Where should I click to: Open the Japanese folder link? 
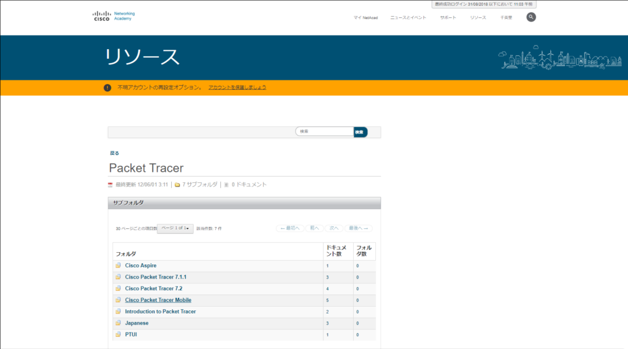click(x=137, y=323)
